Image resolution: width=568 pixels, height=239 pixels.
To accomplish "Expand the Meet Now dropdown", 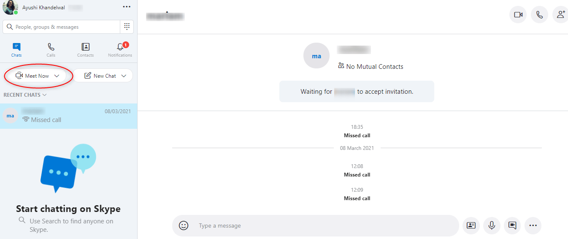I will tap(57, 76).
